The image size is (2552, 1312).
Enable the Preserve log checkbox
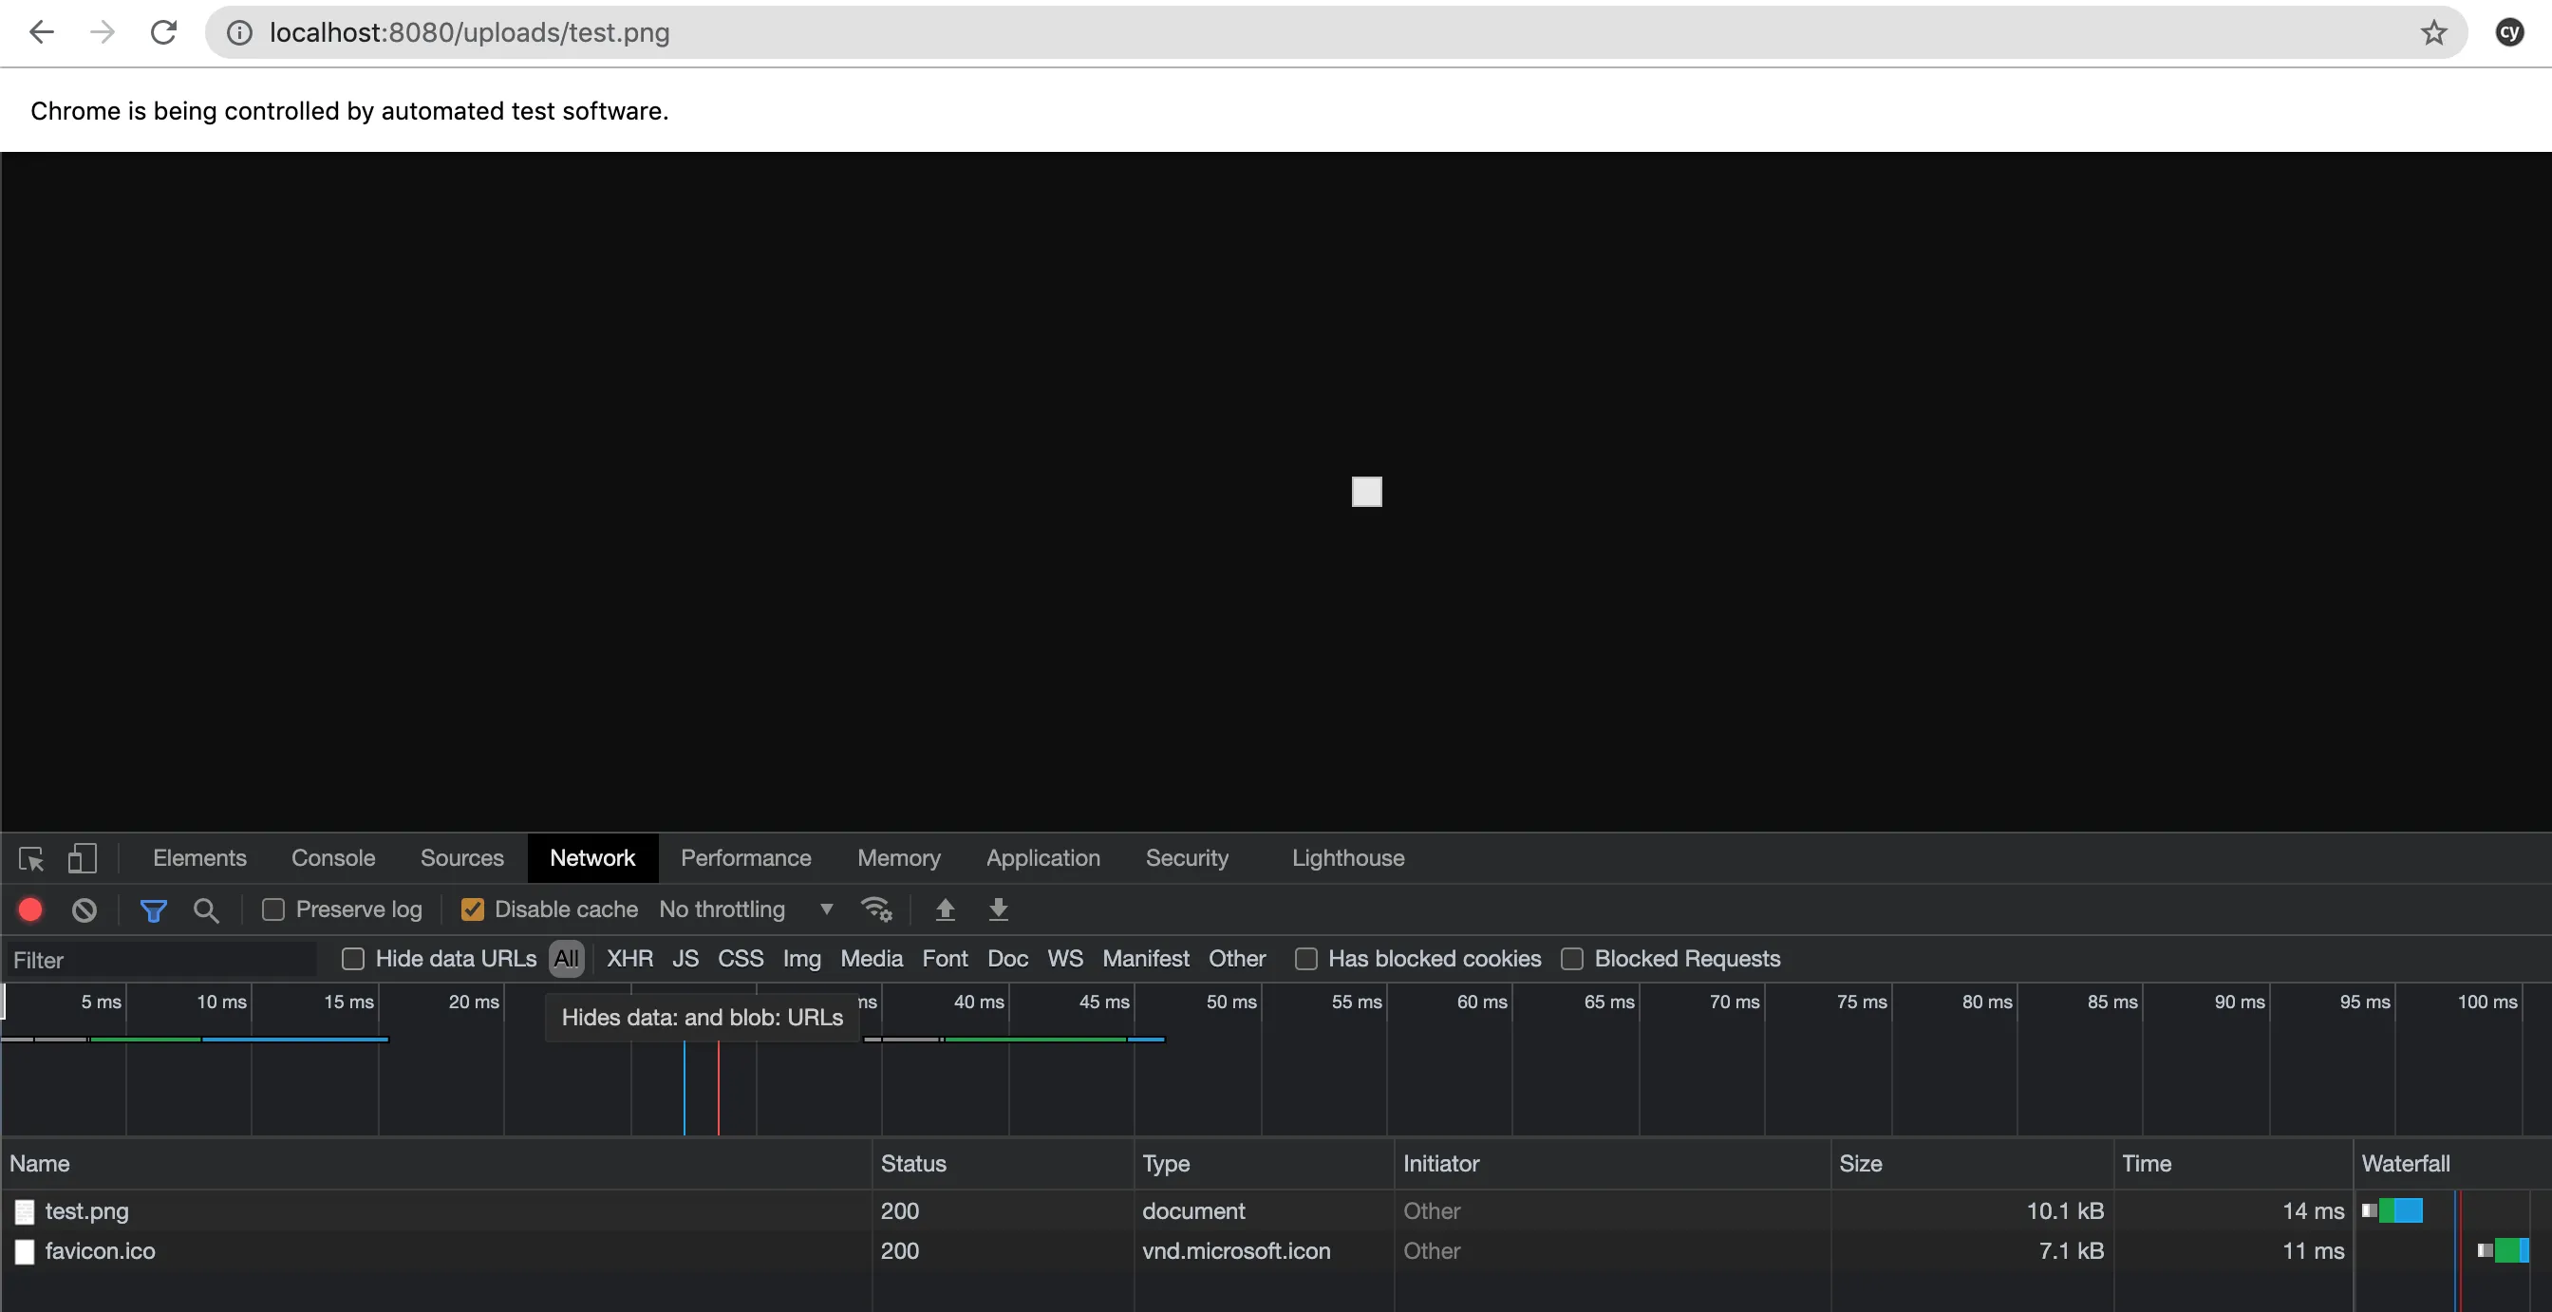point(273,909)
